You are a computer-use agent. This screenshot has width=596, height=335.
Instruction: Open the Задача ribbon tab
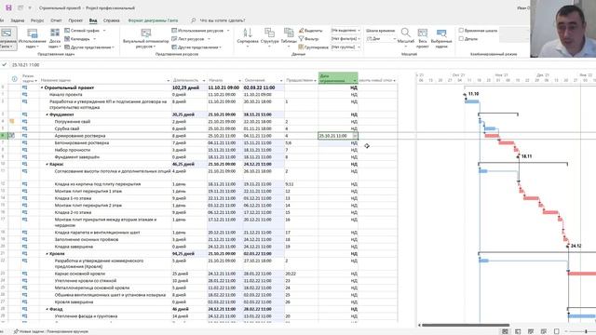(17, 20)
